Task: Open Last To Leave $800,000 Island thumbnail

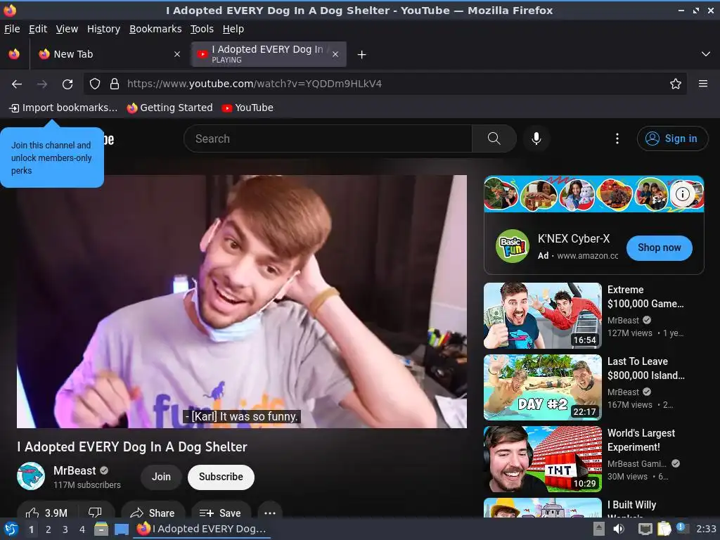Action: click(x=542, y=387)
